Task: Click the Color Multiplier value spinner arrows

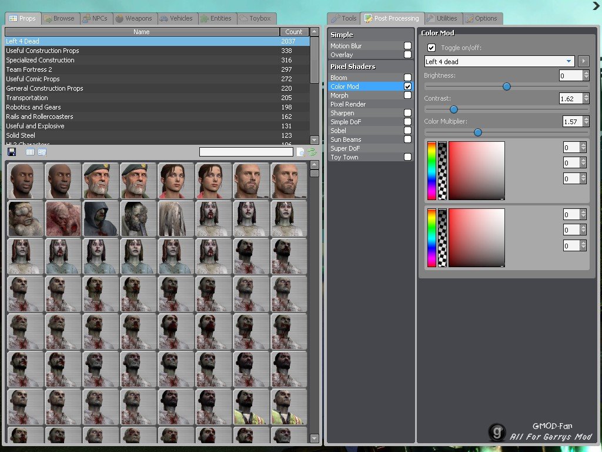Action: point(586,121)
